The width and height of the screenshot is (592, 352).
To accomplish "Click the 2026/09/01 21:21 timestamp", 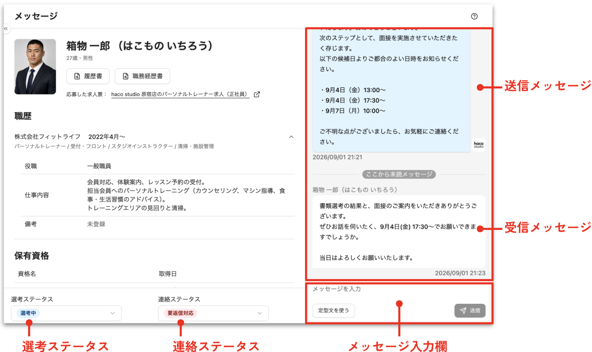I will point(337,157).
